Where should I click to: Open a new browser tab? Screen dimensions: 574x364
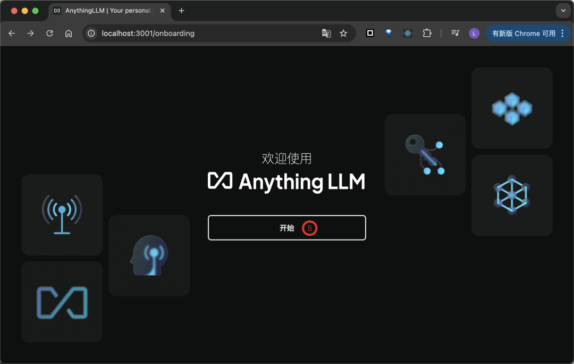[181, 11]
